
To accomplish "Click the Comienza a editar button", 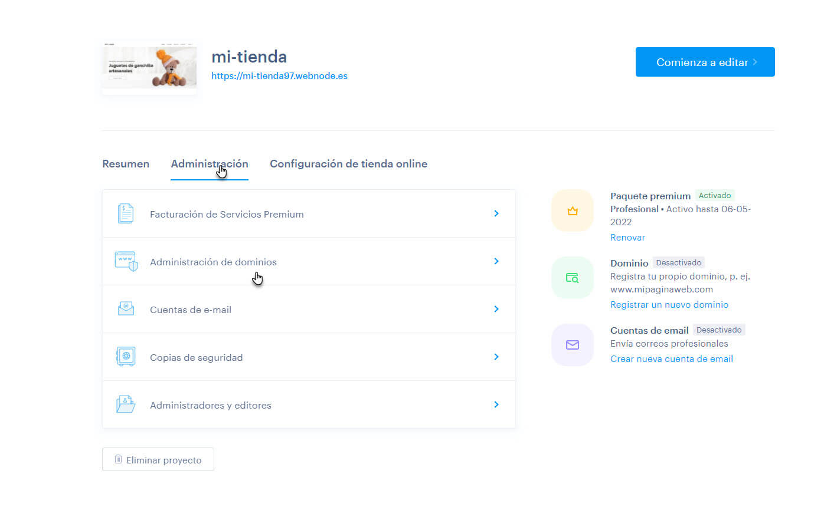I will 705,61.
